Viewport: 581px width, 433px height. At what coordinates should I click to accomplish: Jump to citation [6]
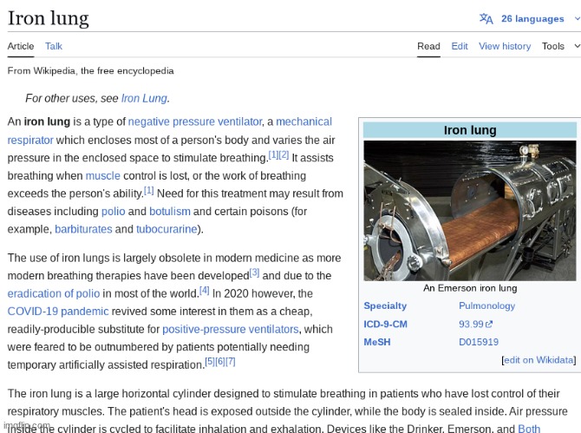[x=220, y=362]
